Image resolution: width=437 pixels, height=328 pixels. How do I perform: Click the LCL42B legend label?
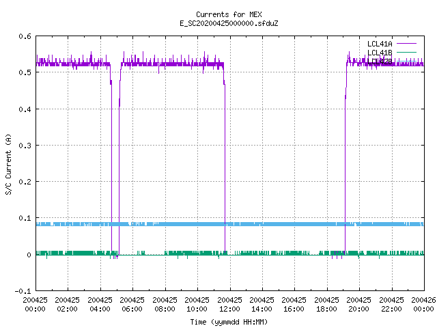(x=380, y=61)
